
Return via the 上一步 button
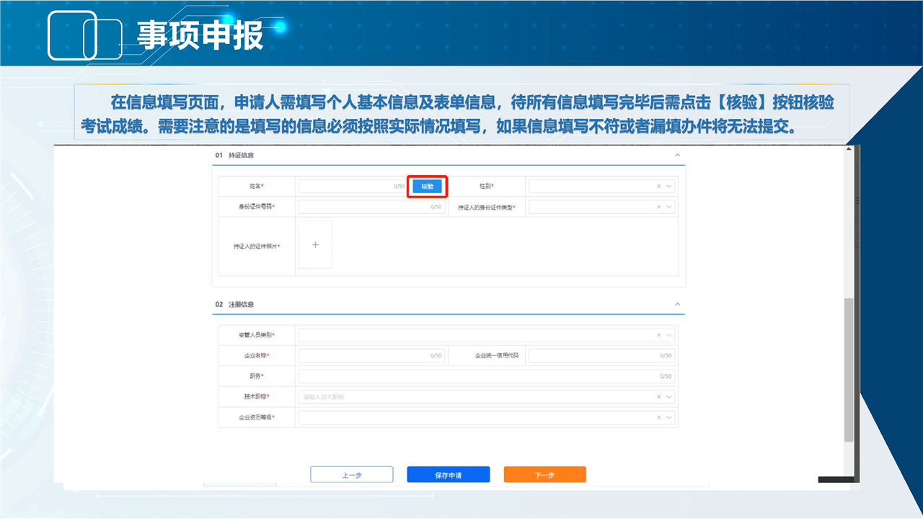[352, 475]
